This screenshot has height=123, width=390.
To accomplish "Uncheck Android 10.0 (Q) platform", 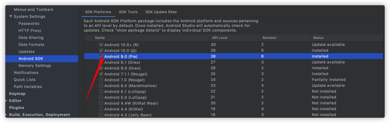I will pyautogui.click(x=101, y=50).
